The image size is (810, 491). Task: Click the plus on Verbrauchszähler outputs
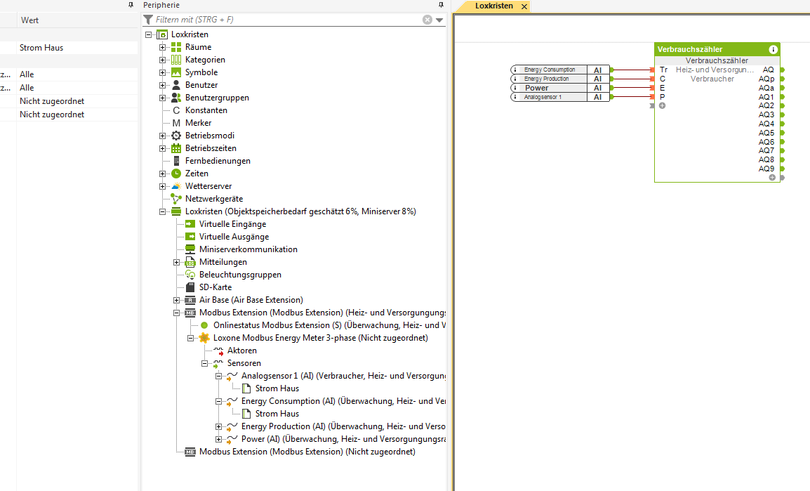tap(772, 178)
